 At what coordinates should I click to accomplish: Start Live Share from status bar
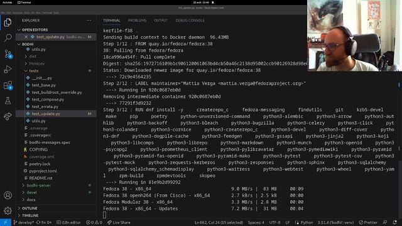pos(119,222)
